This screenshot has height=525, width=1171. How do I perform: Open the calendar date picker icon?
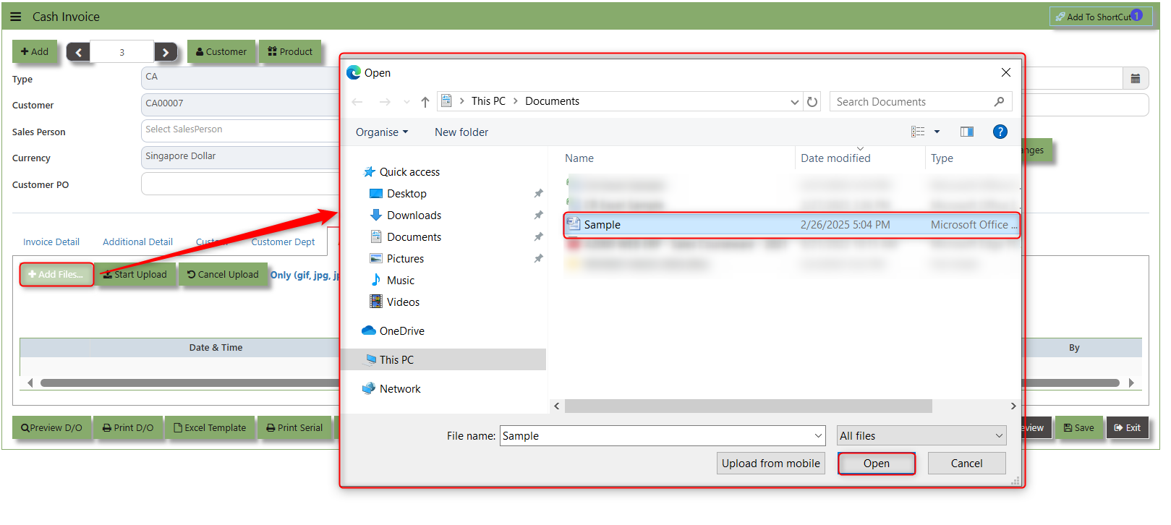pos(1135,79)
